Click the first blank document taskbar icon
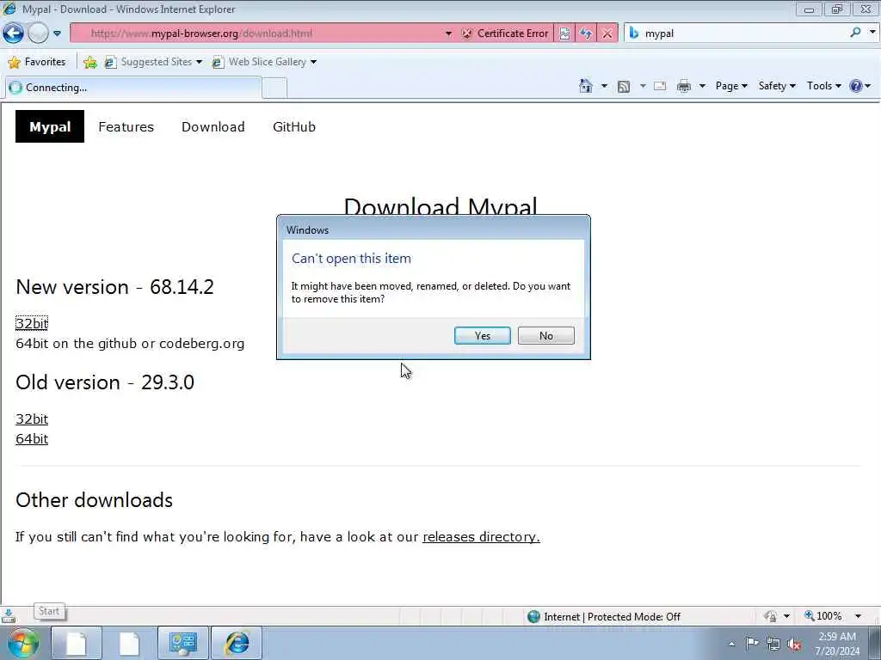The width and height of the screenshot is (881, 660). (77, 644)
